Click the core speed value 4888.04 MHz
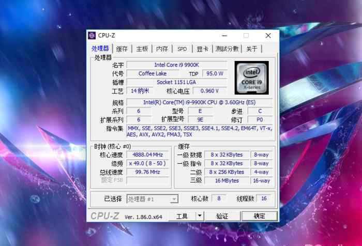 (148, 155)
